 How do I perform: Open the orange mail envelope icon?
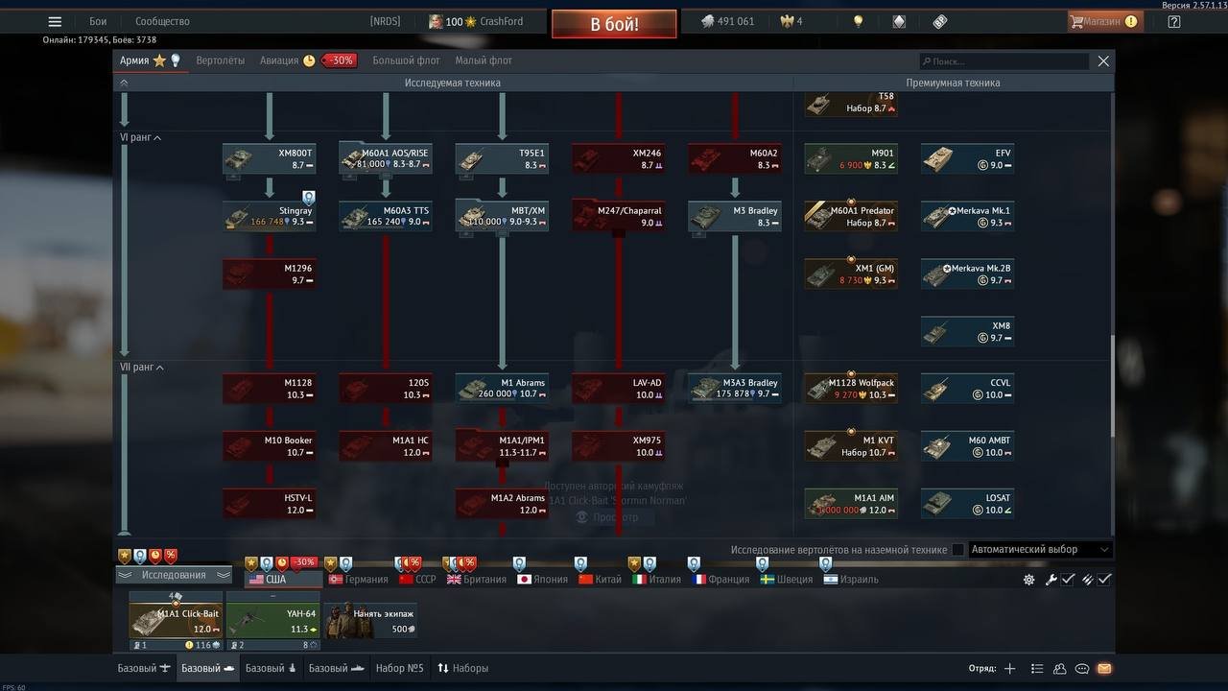(1104, 668)
